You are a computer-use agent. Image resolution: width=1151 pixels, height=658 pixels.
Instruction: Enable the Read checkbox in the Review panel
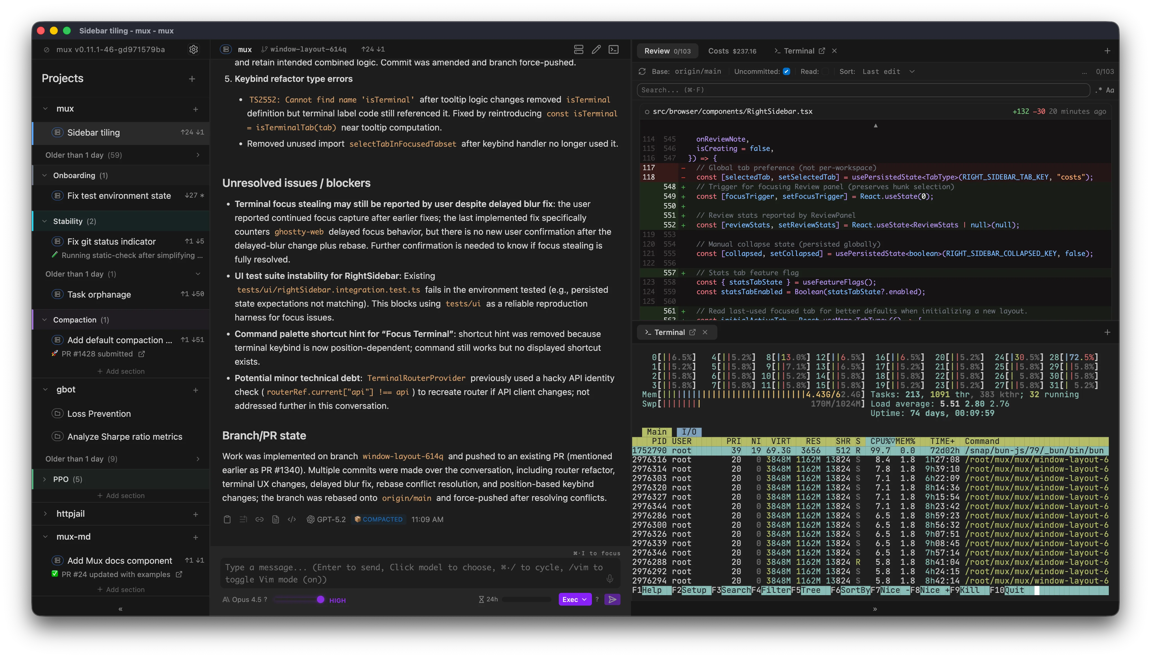826,71
